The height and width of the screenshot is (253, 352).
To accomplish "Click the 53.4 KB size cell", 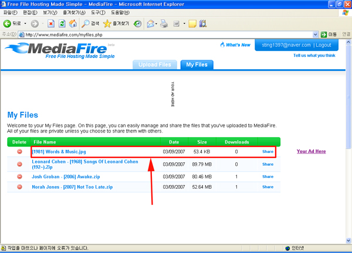I will point(202,152).
